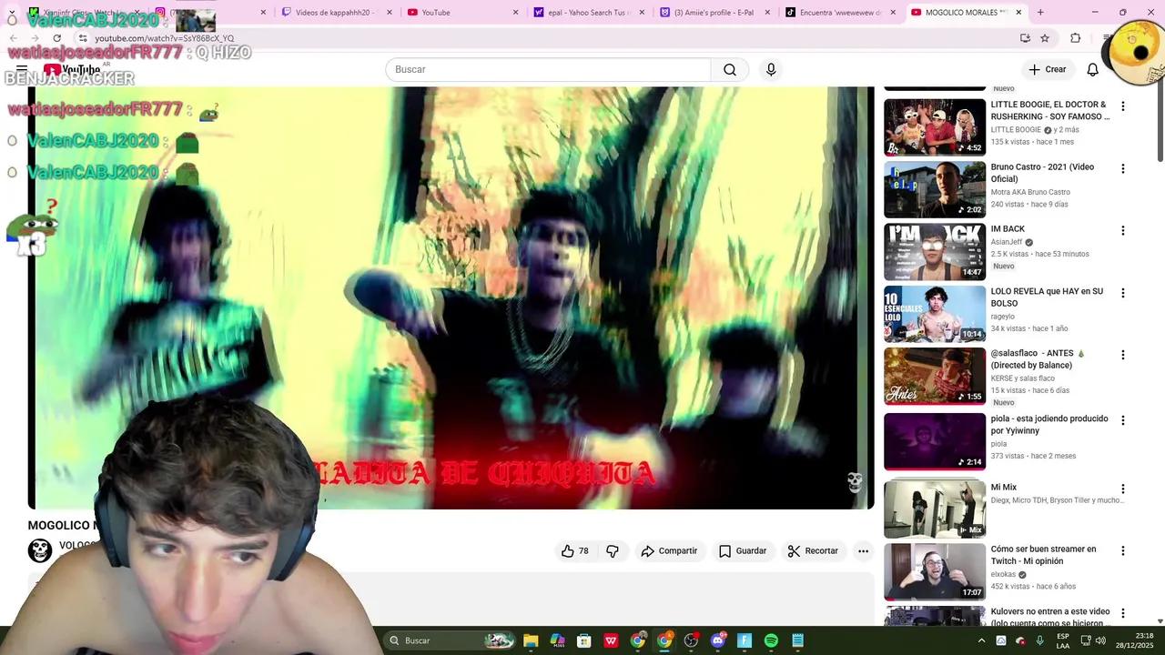Open the browser extensions puzzle icon
The height and width of the screenshot is (655, 1165).
click(1076, 38)
